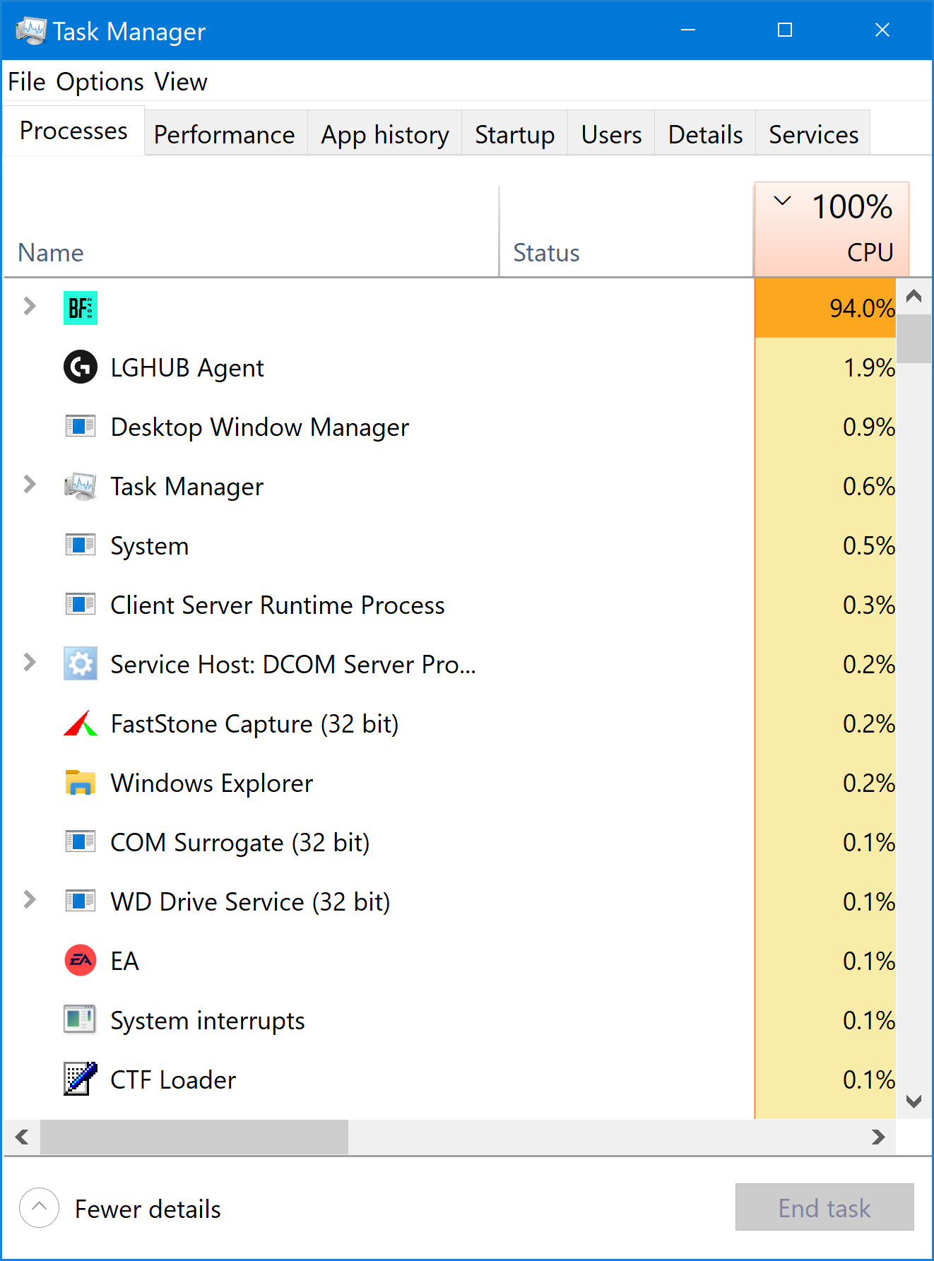Click the COM Surrogate icon
The image size is (934, 1261).
coord(81,842)
